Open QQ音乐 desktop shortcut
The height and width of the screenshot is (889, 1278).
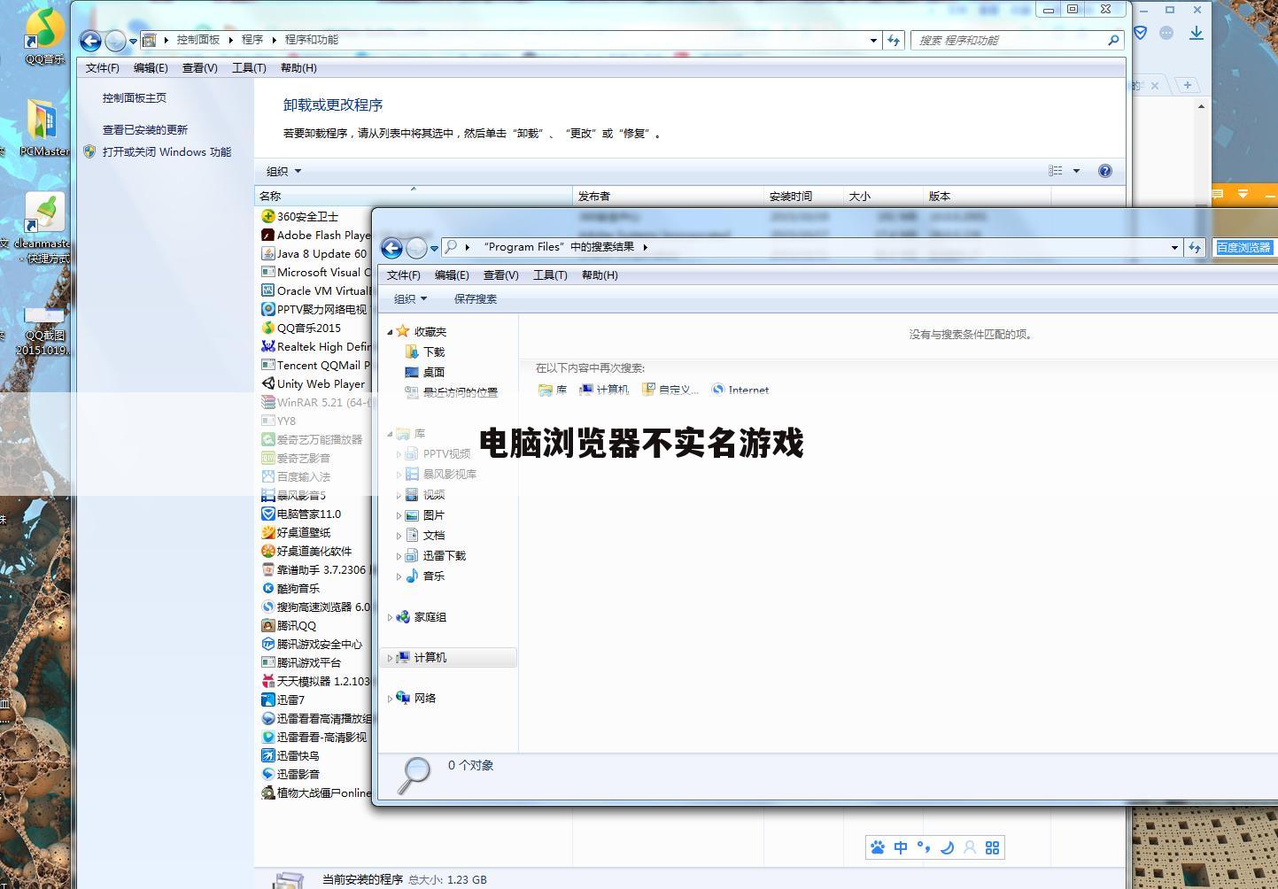pos(44,35)
